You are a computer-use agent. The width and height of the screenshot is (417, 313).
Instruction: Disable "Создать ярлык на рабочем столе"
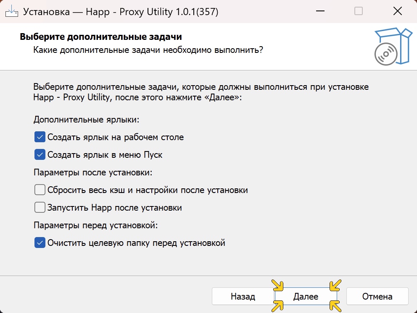click(39, 136)
